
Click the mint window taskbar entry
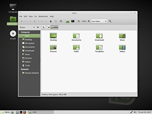point(41,112)
